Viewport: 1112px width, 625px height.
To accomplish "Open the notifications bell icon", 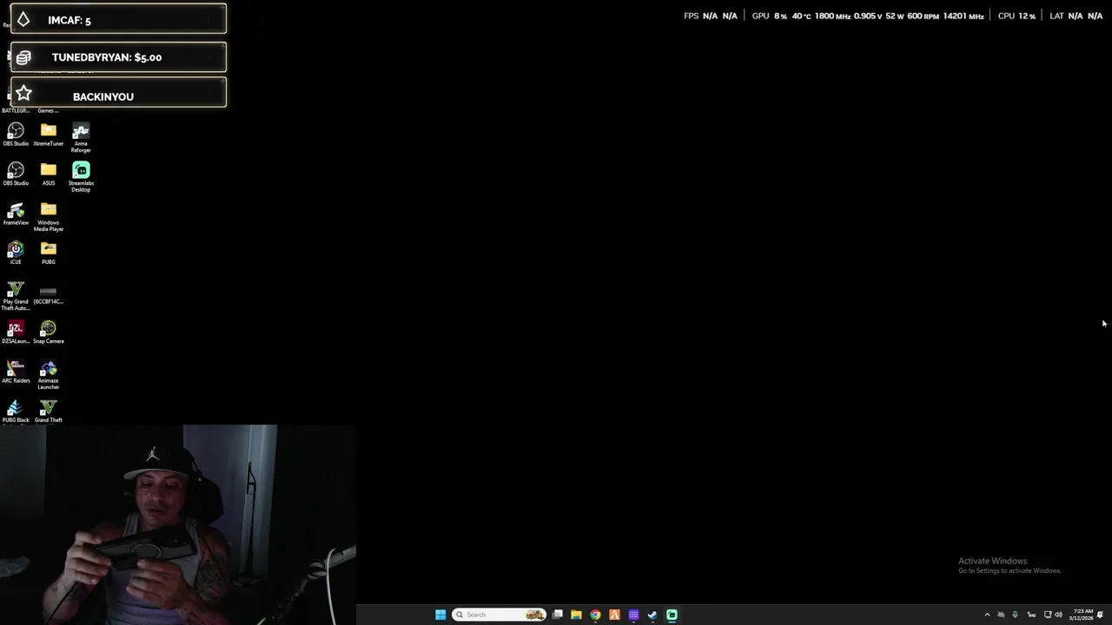I will (x=1100, y=615).
